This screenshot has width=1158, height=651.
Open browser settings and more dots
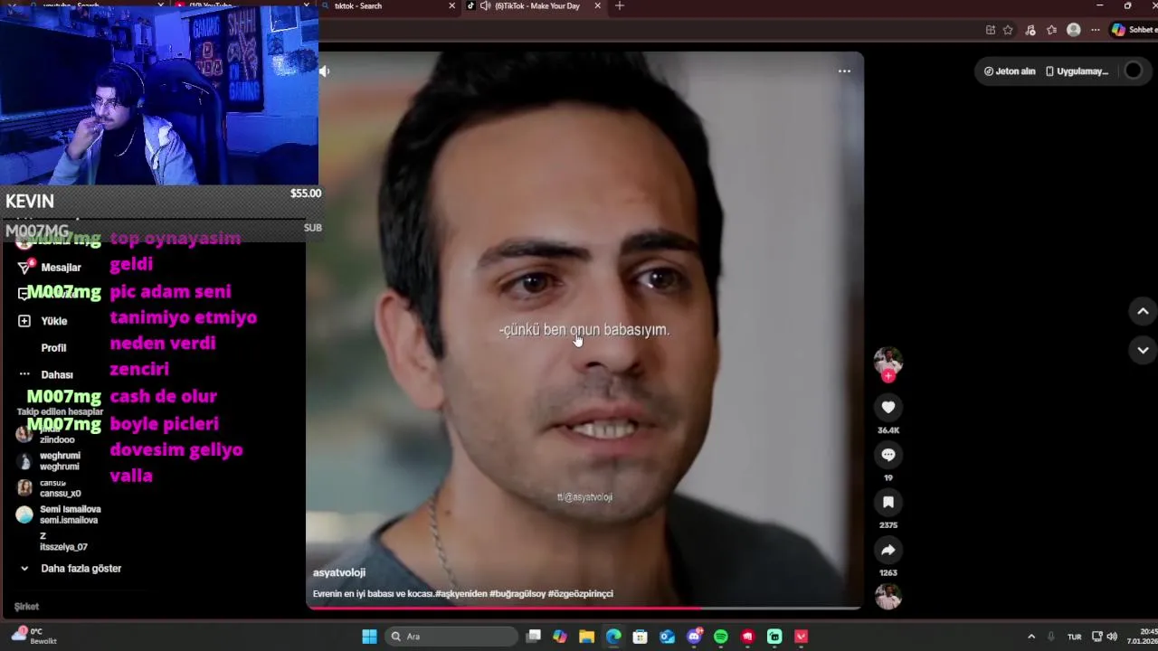pyautogui.click(x=1095, y=30)
